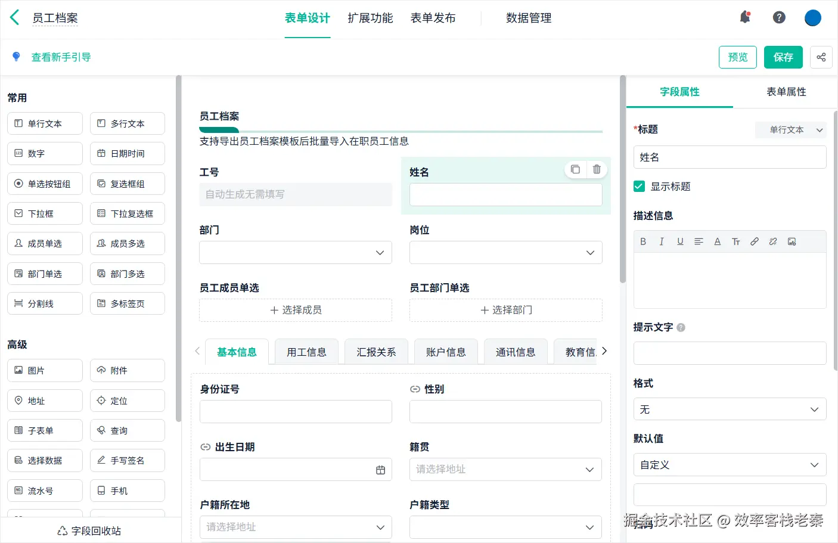Switch to the 表单属性 tab
838x543 pixels.
click(x=786, y=92)
